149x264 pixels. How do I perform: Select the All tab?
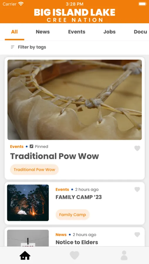point(14,32)
